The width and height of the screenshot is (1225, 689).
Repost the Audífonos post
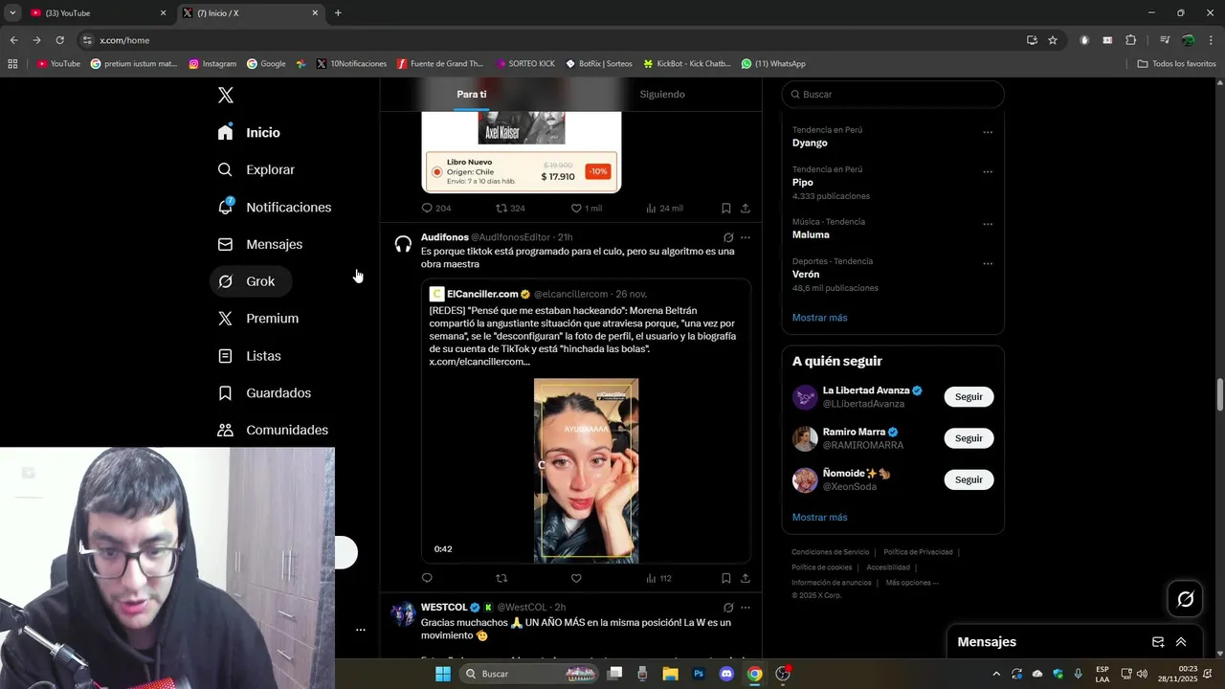[501, 578]
